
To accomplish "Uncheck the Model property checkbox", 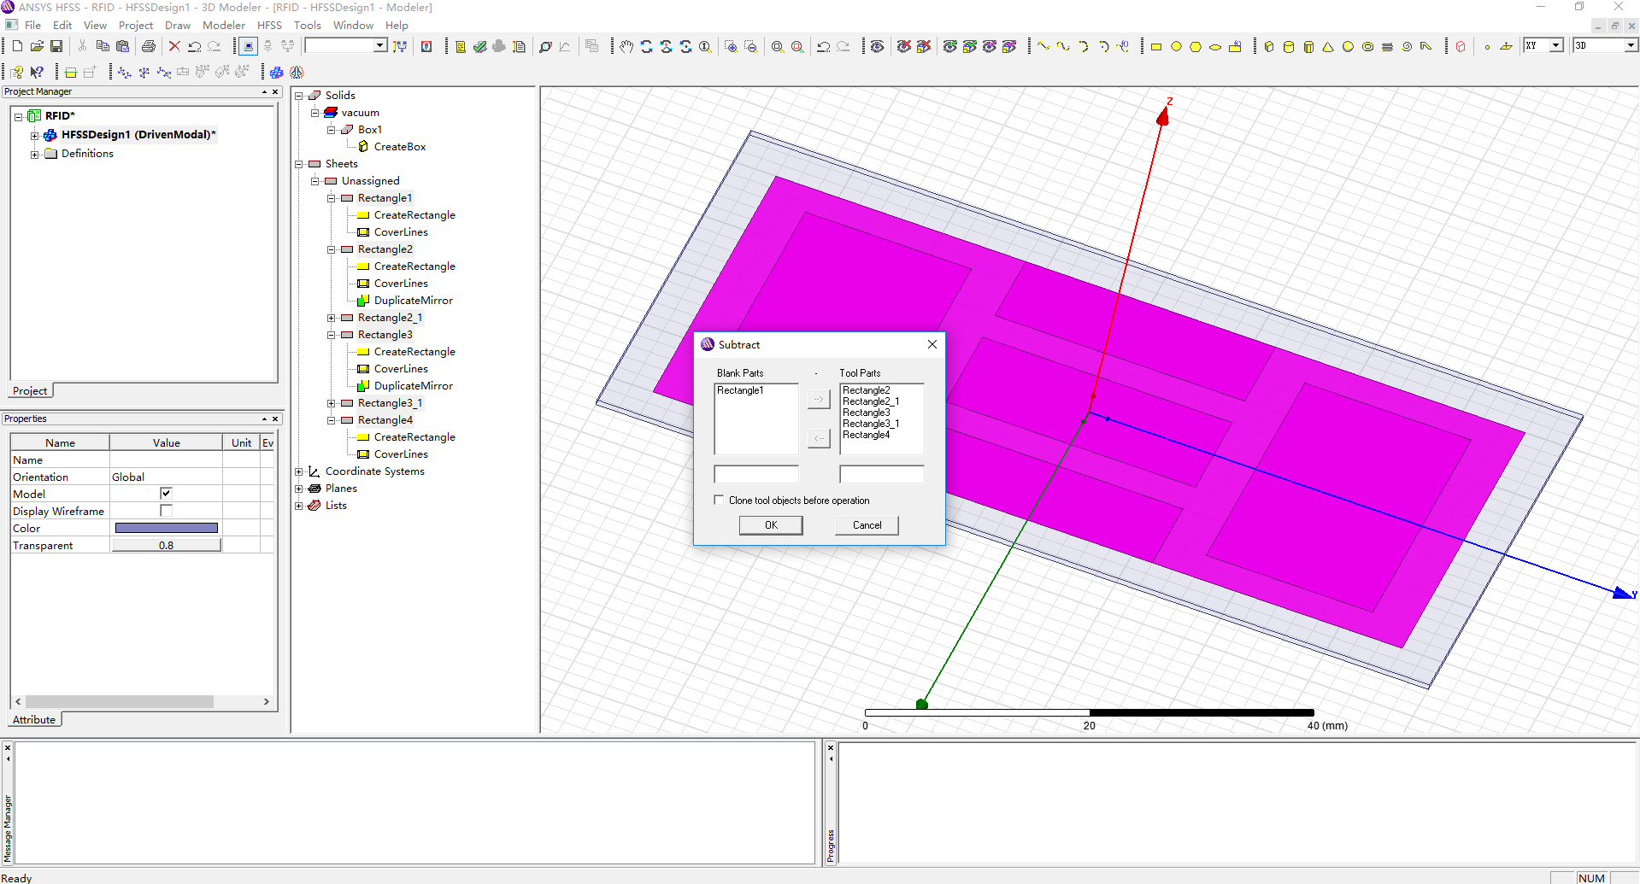I will click(166, 494).
